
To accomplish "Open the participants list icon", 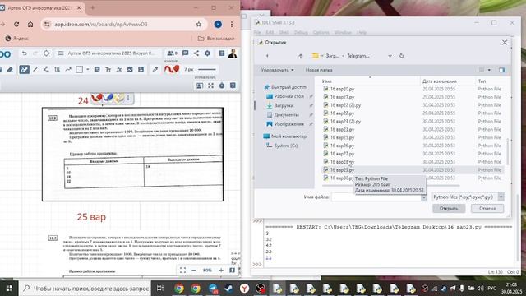I will coord(172,53).
